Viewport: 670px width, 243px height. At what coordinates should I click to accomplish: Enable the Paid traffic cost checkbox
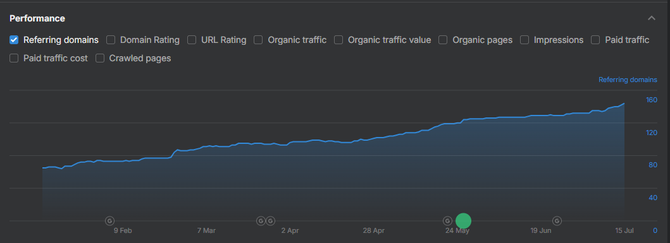tap(14, 59)
